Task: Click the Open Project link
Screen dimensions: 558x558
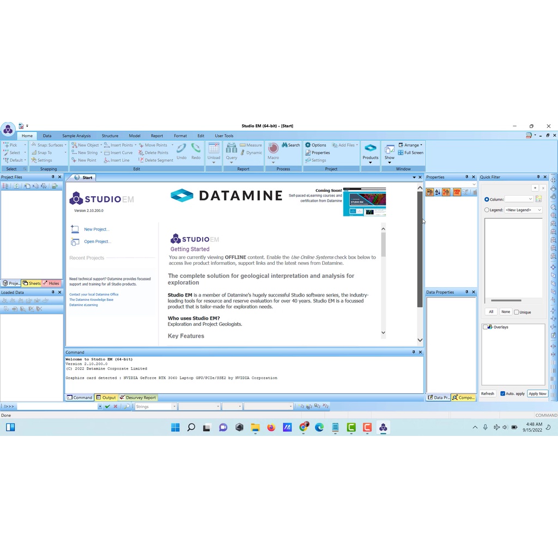Action: [x=98, y=241]
